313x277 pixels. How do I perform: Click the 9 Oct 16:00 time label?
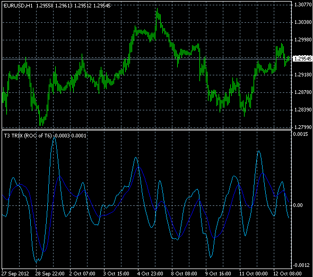click(x=218, y=274)
